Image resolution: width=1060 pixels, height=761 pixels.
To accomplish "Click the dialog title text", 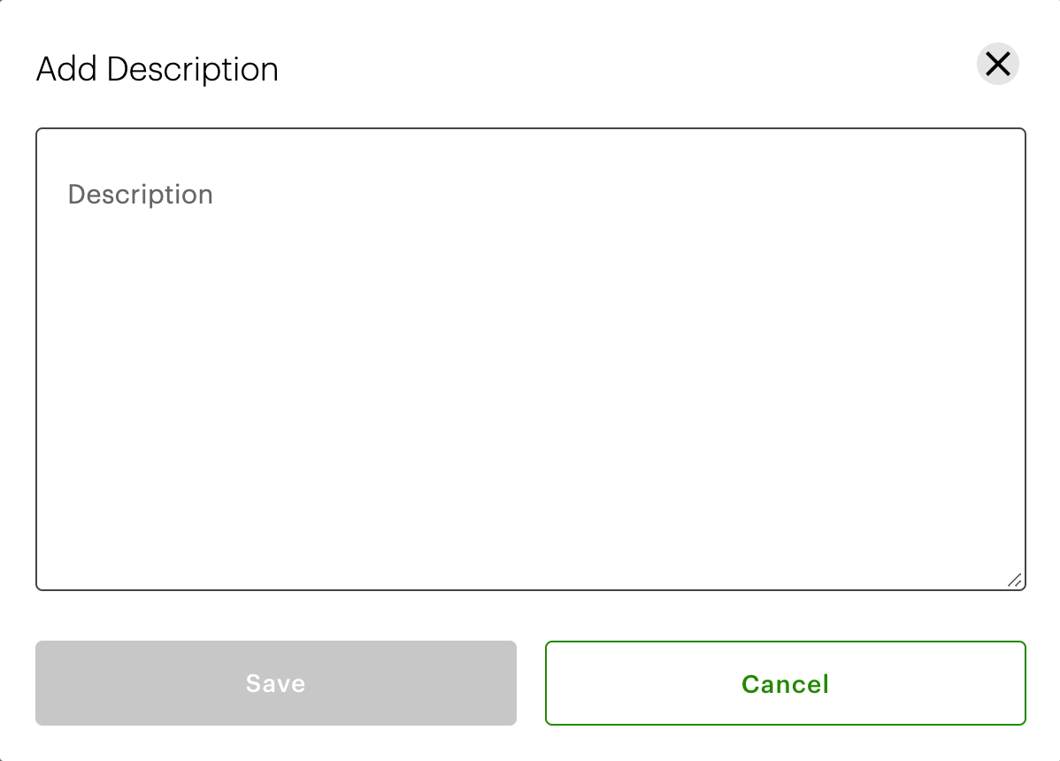I will (x=157, y=69).
